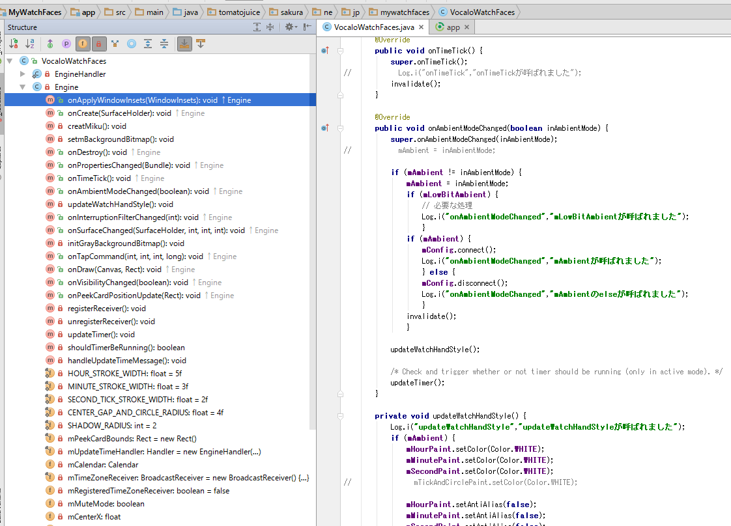This screenshot has width=731, height=526.
Task: Toggle the Show Fields button
Action: 83,44
